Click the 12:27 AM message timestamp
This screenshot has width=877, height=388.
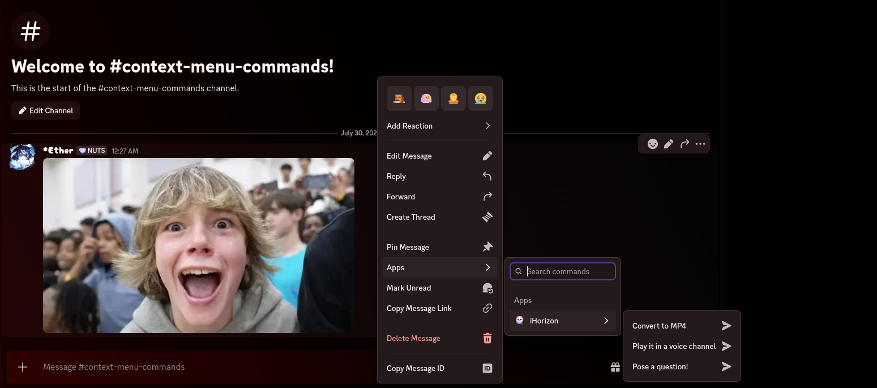coord(125,151)
